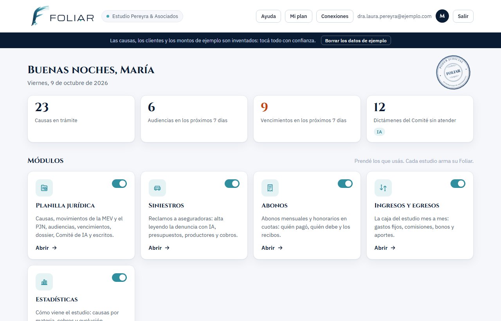Click the date Viernes, 9 de octubre de 2026
The width and height of the screenshot is (501, 321).
pos(68,83)
